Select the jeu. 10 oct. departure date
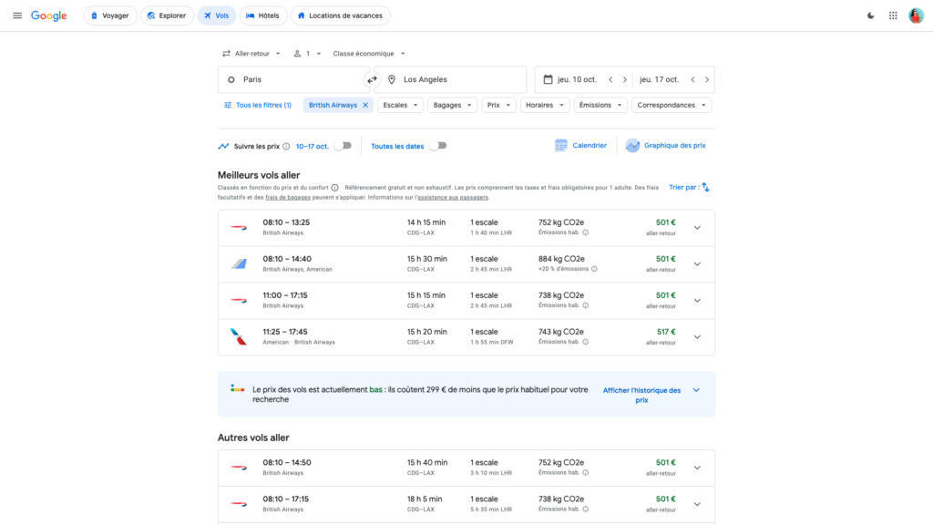 click(x=577, y=80)
